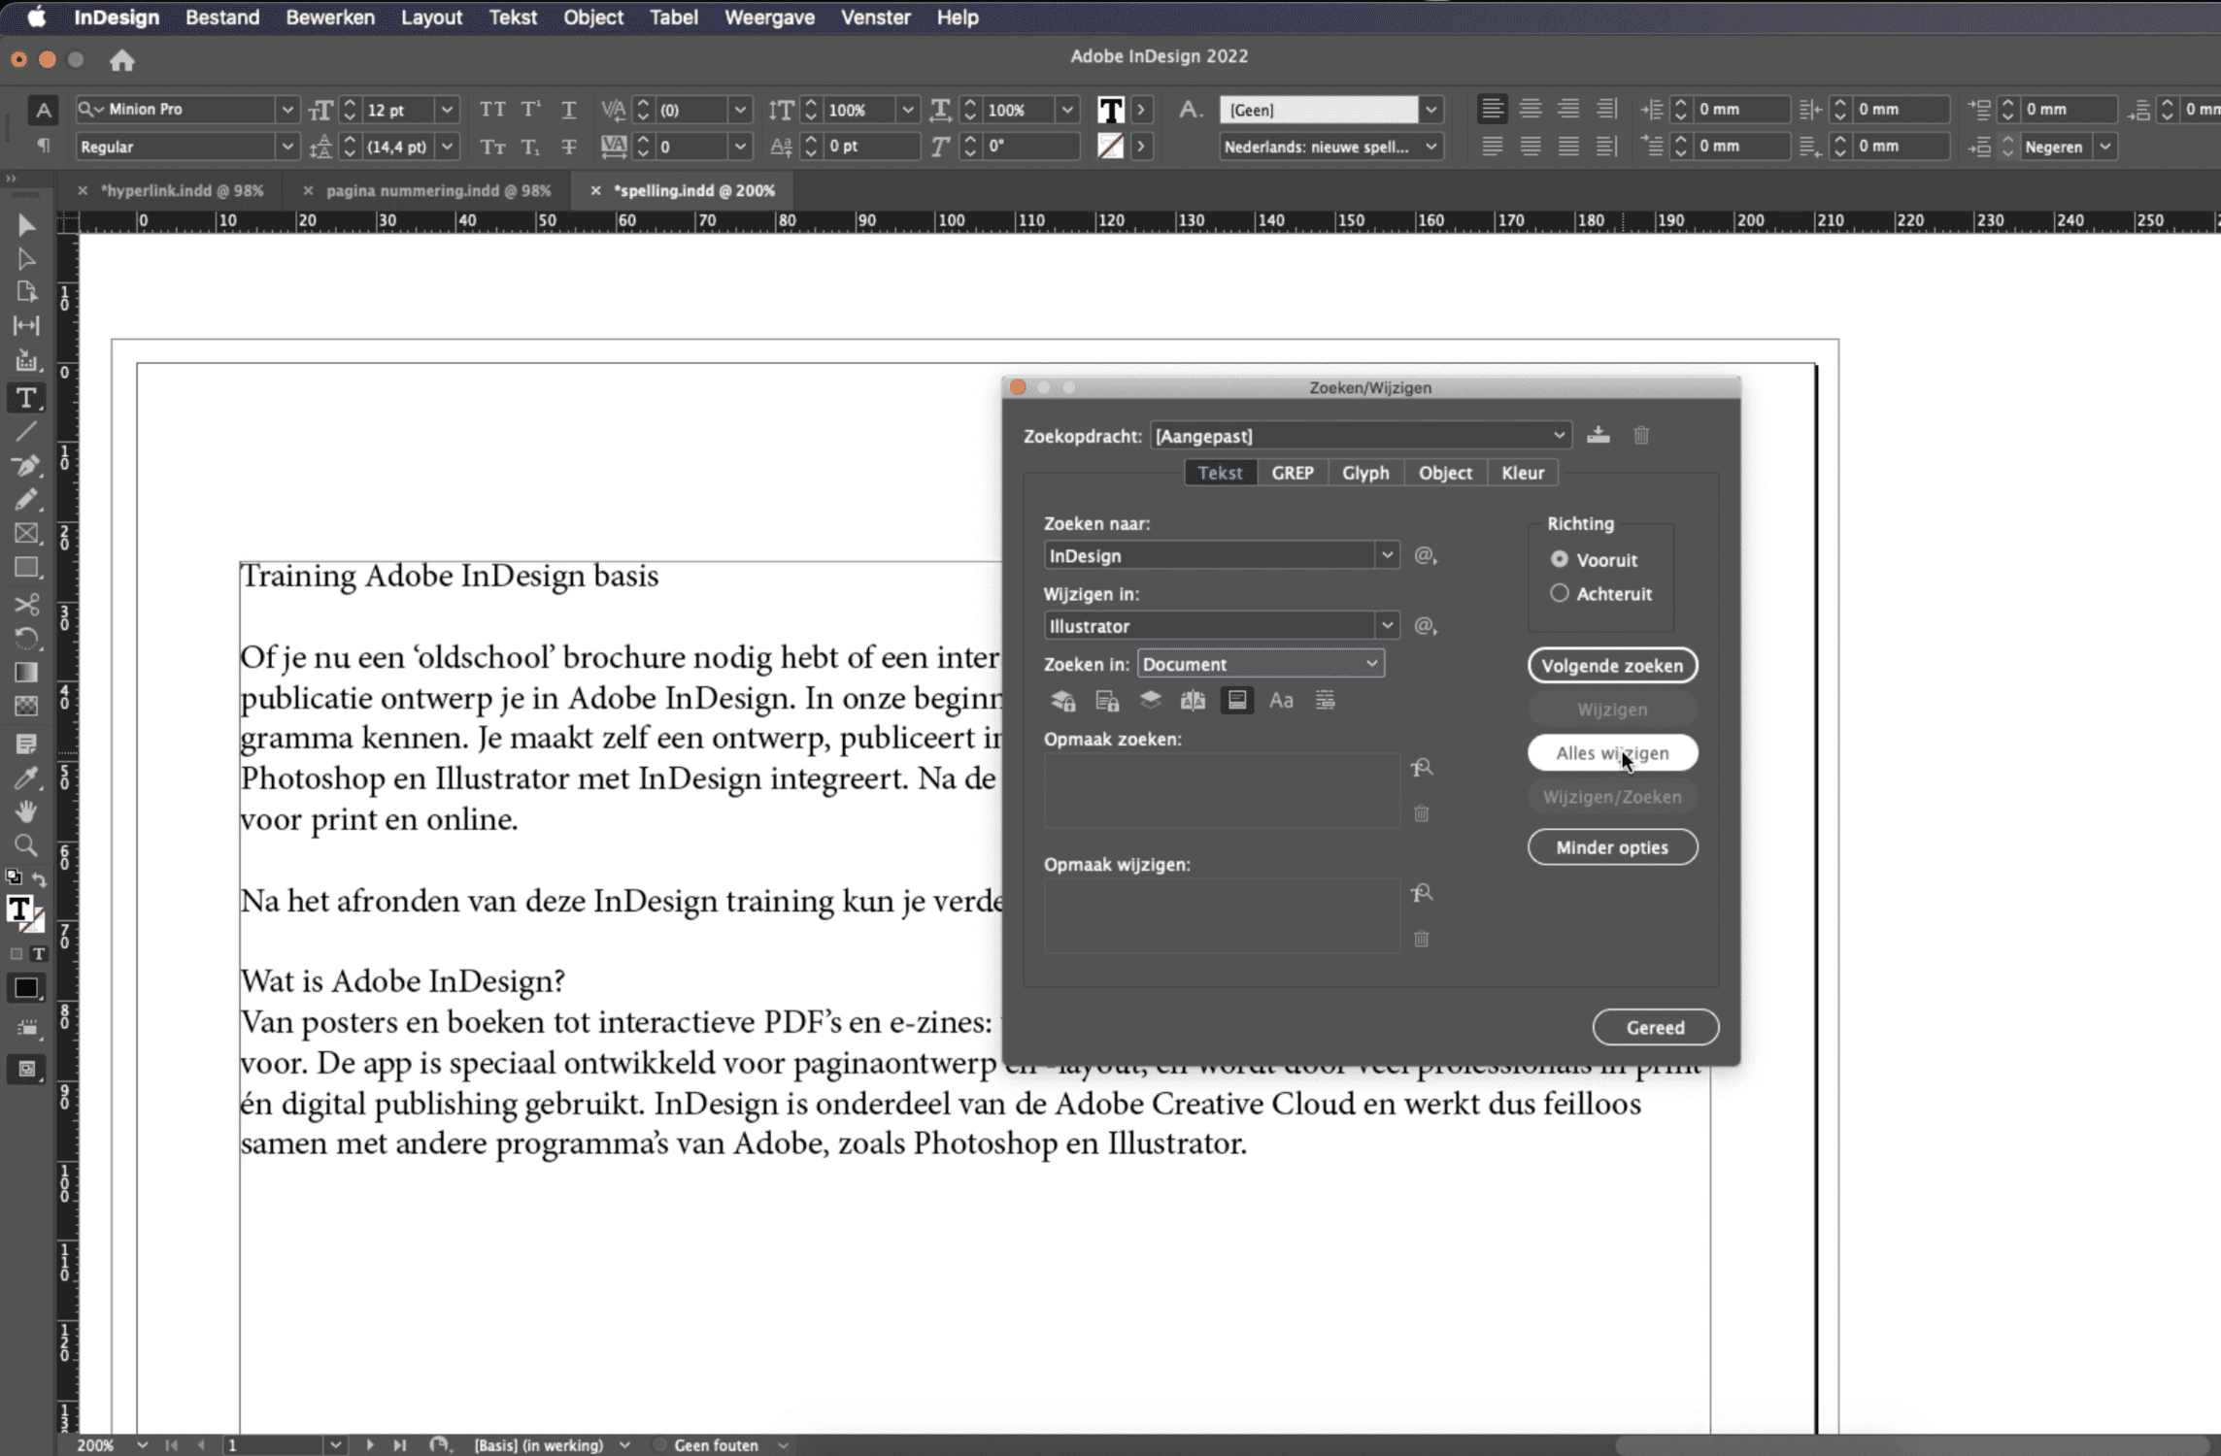Image resolution: width=2221 pixels, height=1456 pixels.
Task: Open the 200% zoom level dropdown
Action: 142,1444
